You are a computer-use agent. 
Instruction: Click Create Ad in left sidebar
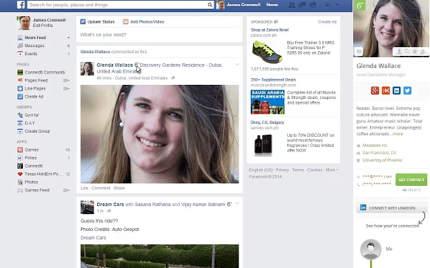point(34,96)
